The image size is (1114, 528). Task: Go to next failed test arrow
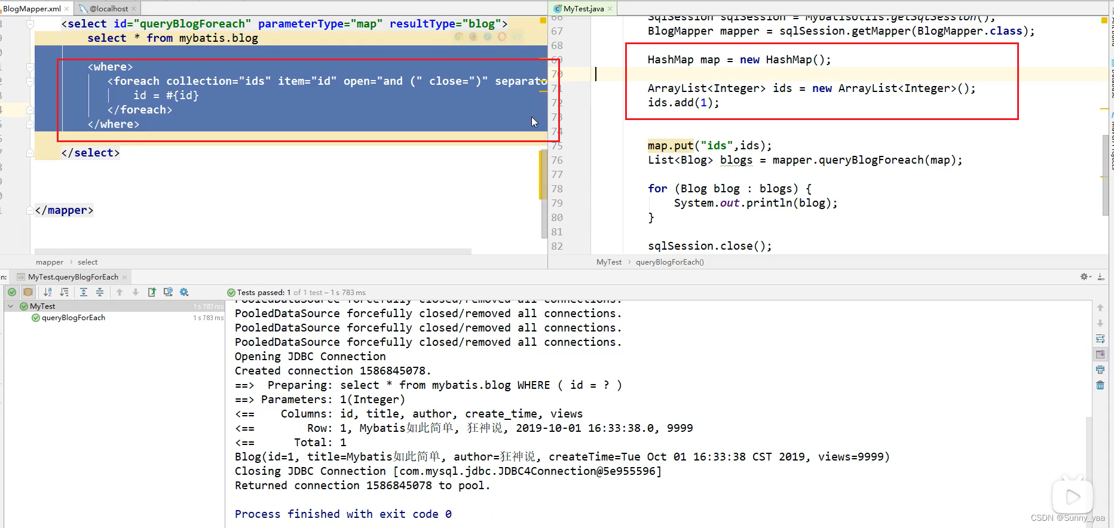coord(136,292)
